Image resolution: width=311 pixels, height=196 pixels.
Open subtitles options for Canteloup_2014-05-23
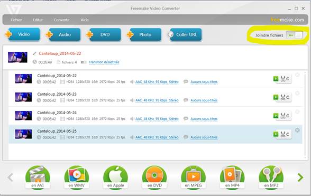tap(204, 100)
